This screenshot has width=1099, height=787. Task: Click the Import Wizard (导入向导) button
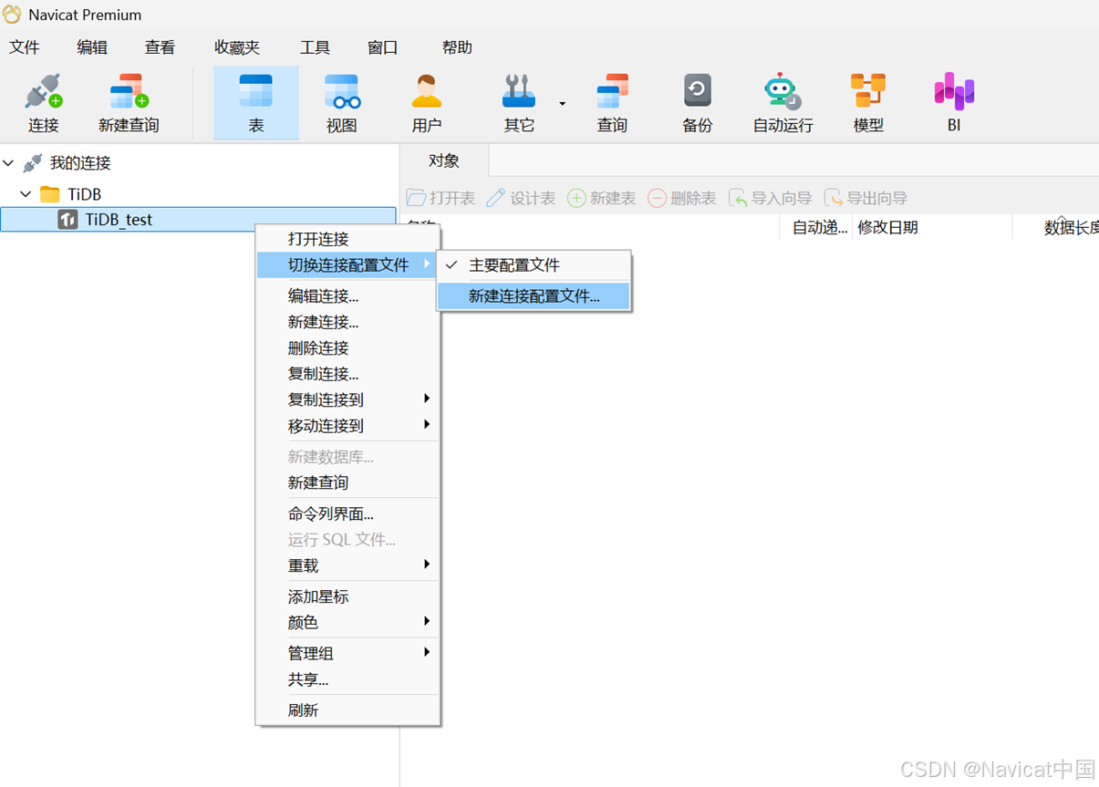point(771,198)
